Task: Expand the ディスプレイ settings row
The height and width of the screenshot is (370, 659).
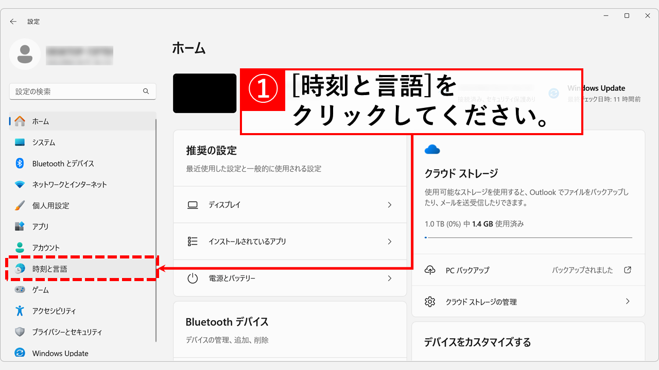Action: pos(291,205)
